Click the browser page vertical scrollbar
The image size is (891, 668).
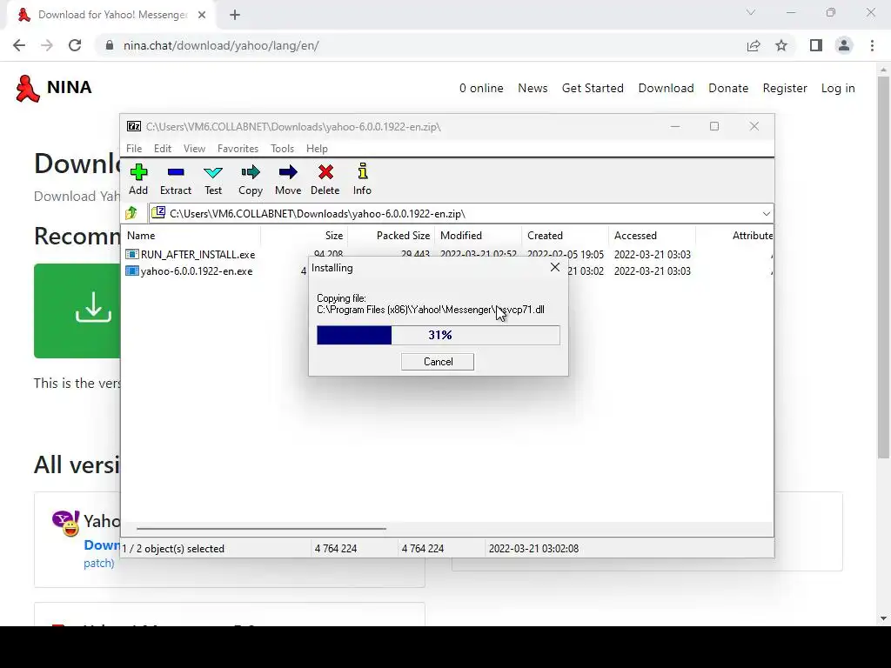pos(883,267)
